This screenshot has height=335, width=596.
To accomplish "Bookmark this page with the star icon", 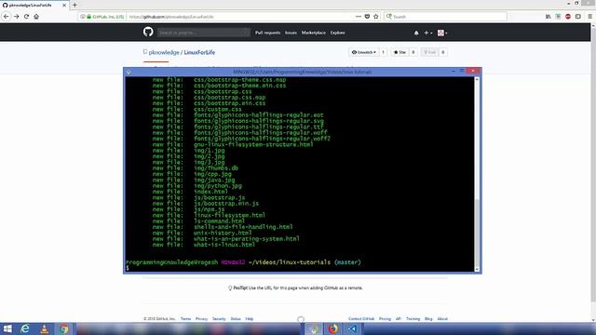I will [376, 17].
